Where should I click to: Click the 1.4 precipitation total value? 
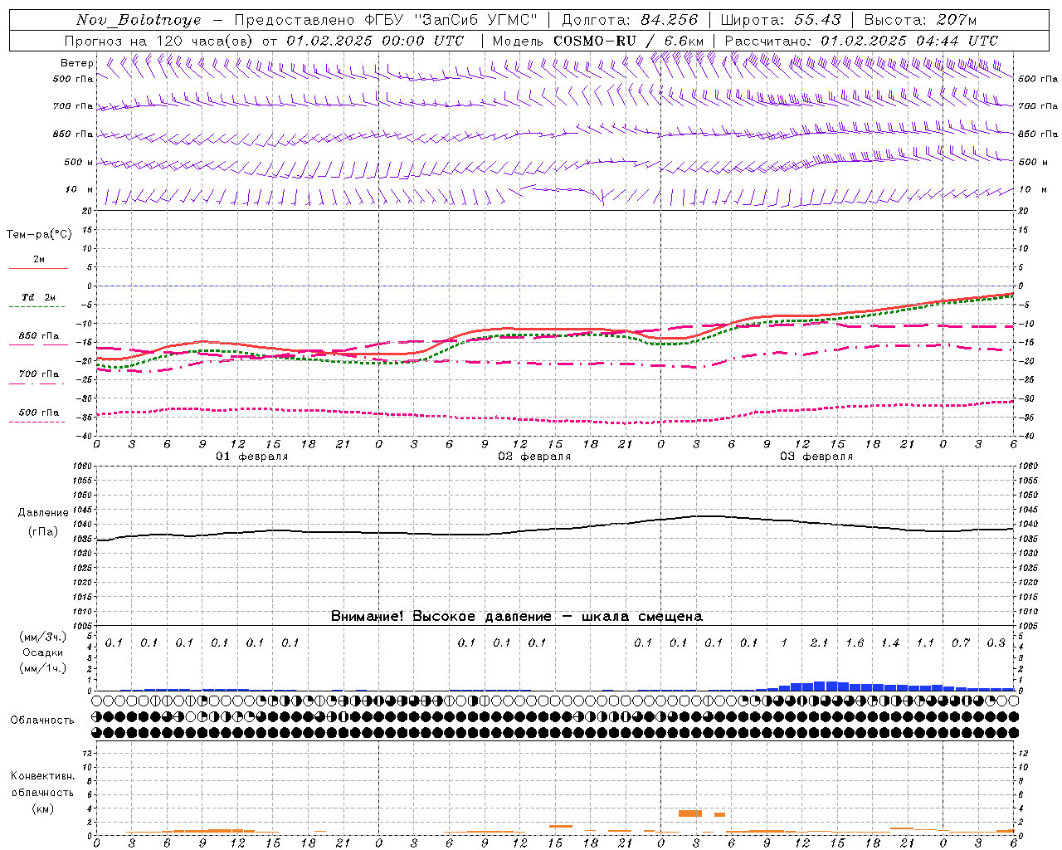890,643
